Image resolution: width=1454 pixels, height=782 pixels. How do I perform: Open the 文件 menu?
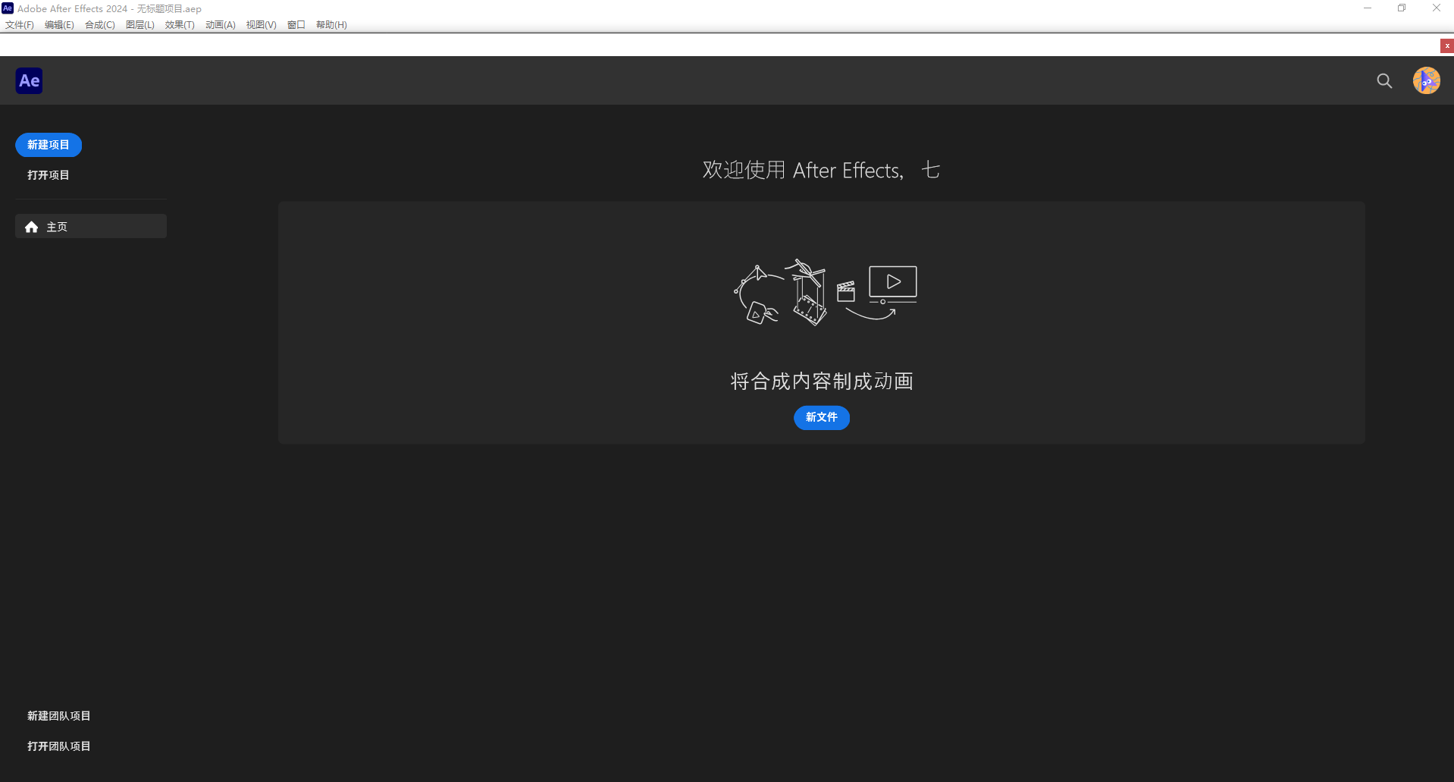(20, 24)
